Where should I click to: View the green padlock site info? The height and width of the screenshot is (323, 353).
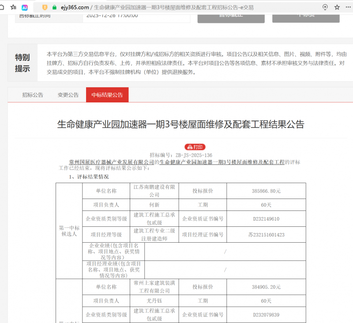pyautogui.click(x=54, y=8)
